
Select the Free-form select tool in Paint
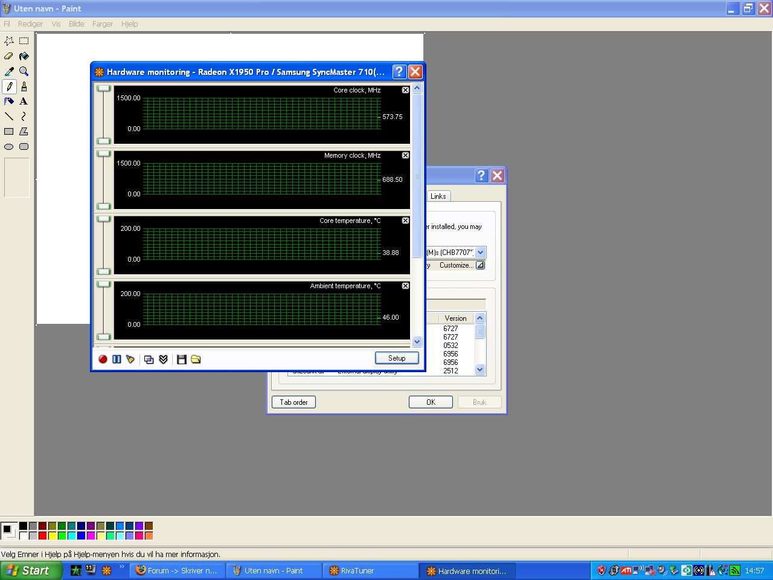click(9, 41)
